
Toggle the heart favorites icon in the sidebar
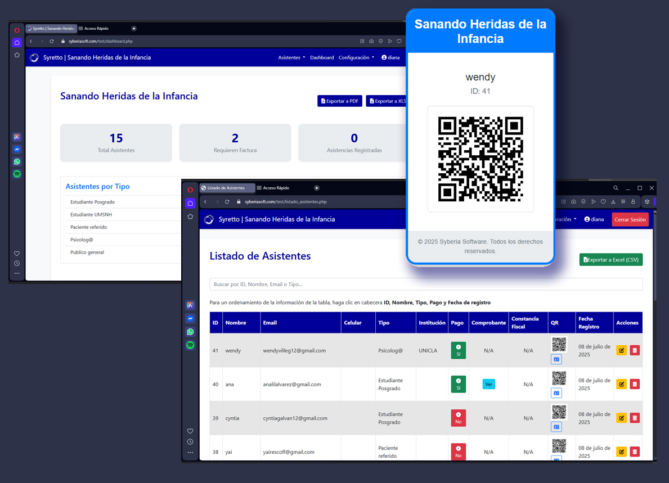(190, 431)
